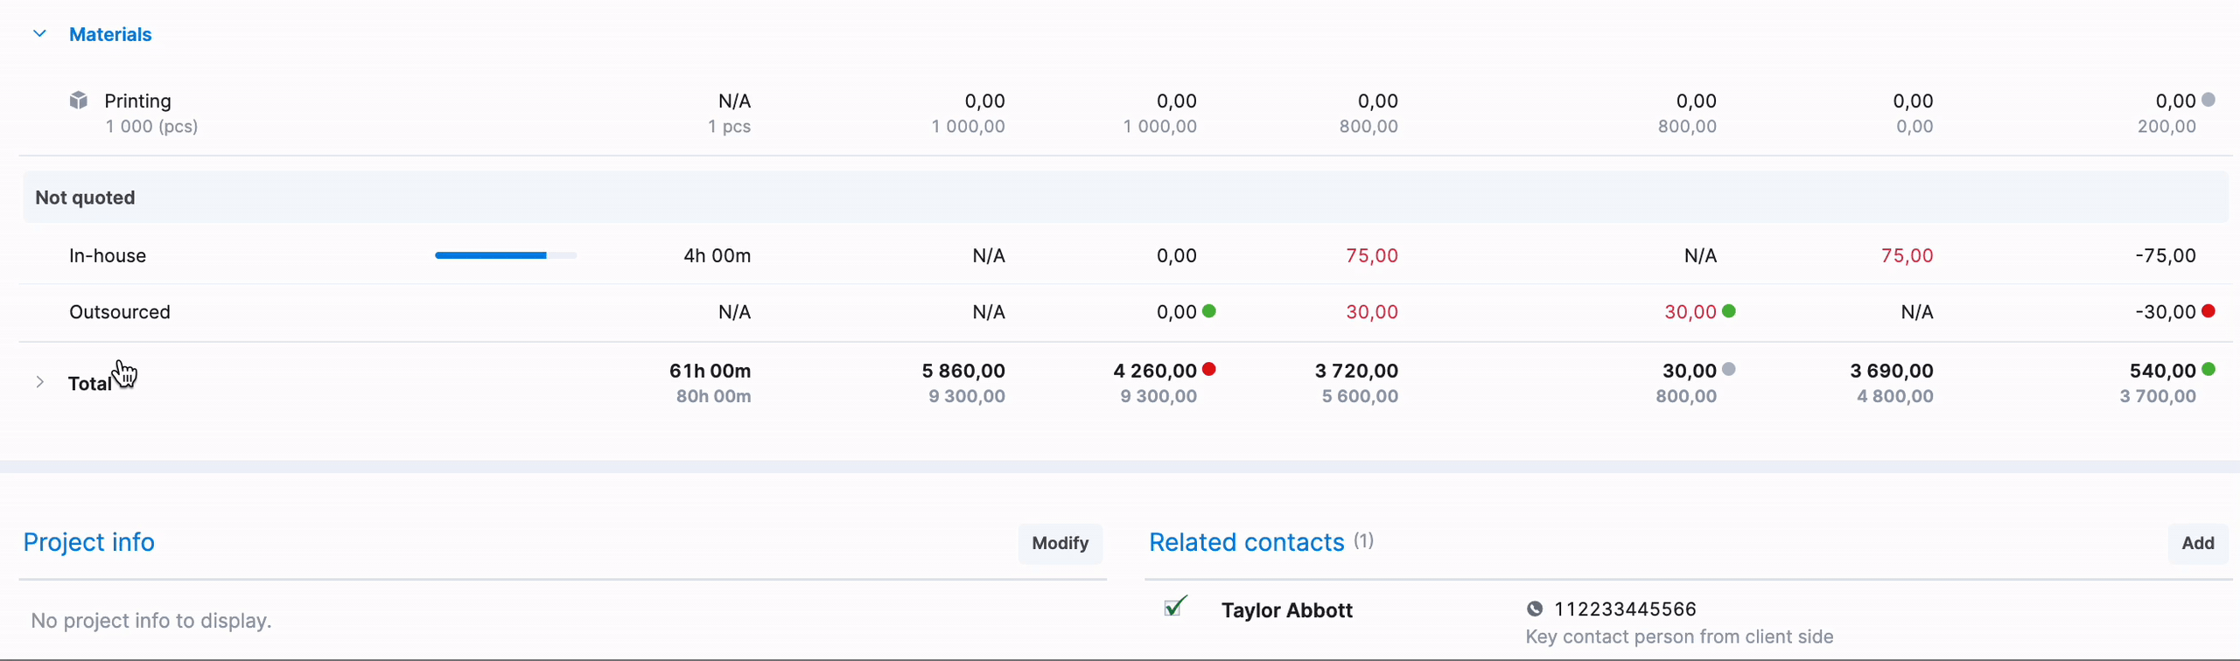Click green dot beside Total 540,00

(2208, 369)
